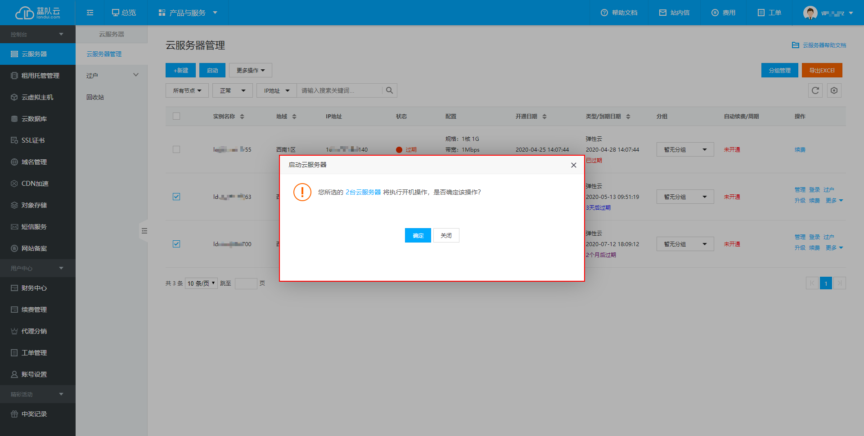
Task: Open the 10 条/页 page size dropdown
Action: click(x=201, y=283)
